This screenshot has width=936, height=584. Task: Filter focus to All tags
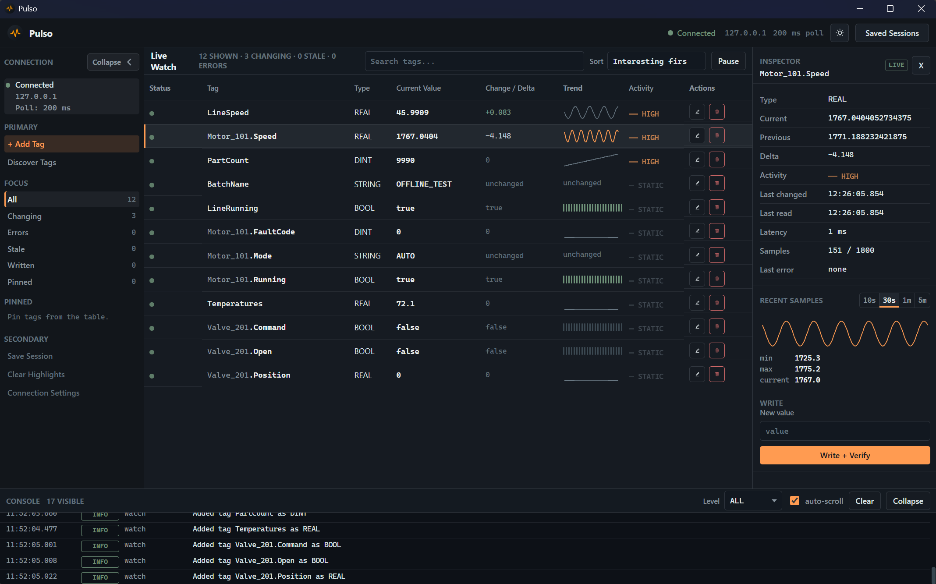(x=72, y=199)
